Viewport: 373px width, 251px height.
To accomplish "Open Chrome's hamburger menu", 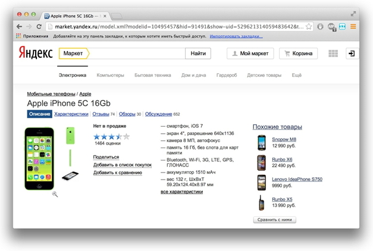I will pos(353,27).
